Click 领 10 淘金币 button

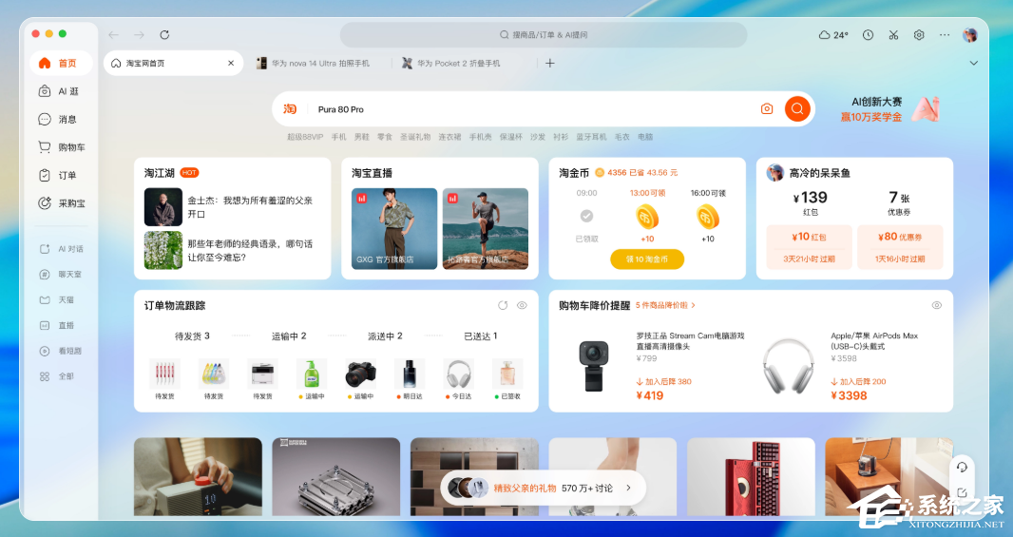click(647, 259)
